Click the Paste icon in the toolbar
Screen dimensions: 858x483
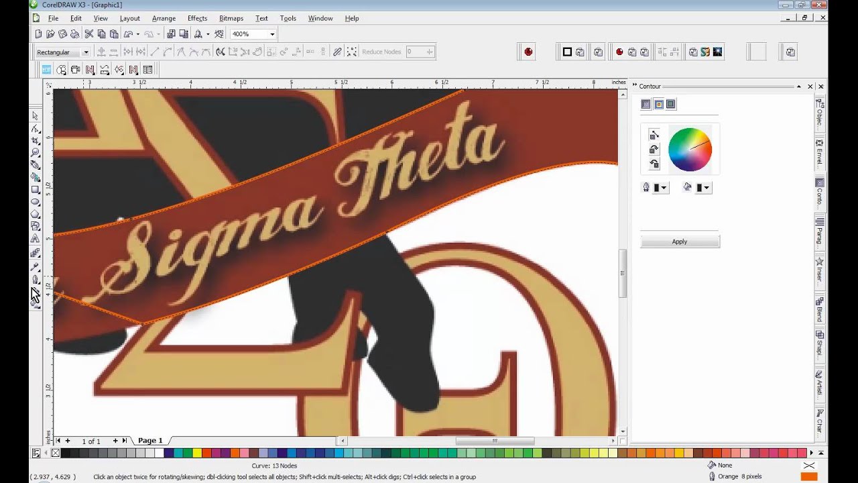point(113,34)
